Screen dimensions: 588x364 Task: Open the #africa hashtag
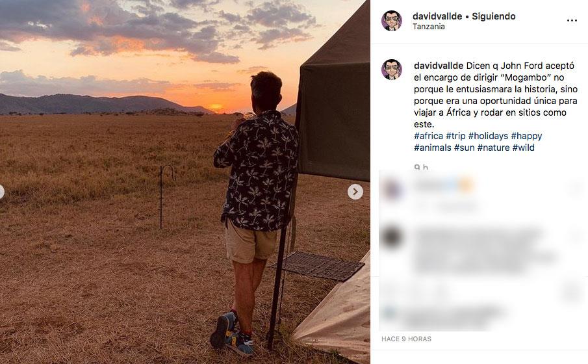pyautogui.click(x=428, y=136)
